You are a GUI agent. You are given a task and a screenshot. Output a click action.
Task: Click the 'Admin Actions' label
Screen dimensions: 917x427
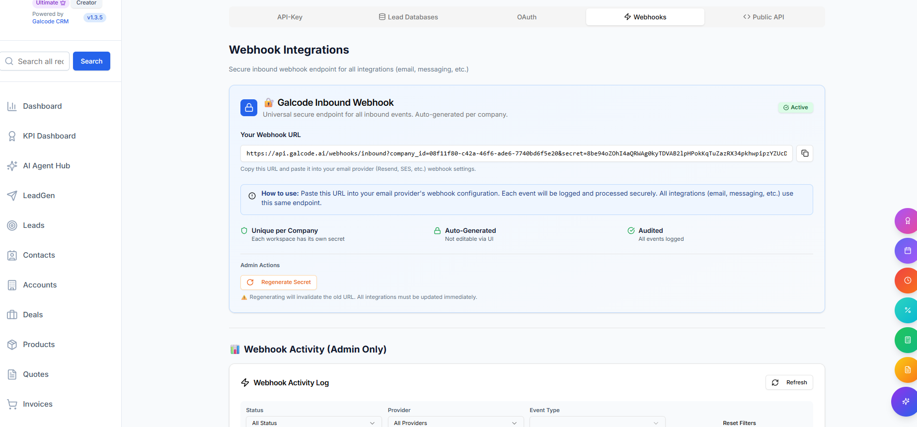(x=260, y=265)
